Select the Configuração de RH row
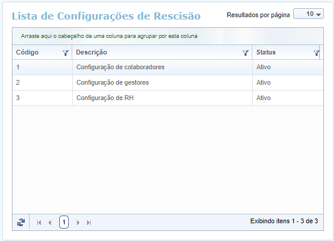 click(168, 98)
